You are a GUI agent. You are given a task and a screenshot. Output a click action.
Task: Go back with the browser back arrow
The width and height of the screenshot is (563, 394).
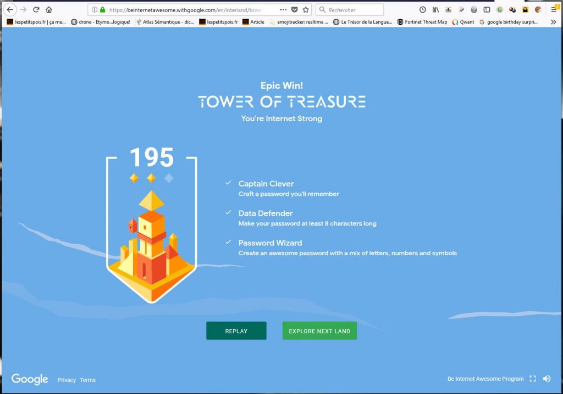coord(10,9)
